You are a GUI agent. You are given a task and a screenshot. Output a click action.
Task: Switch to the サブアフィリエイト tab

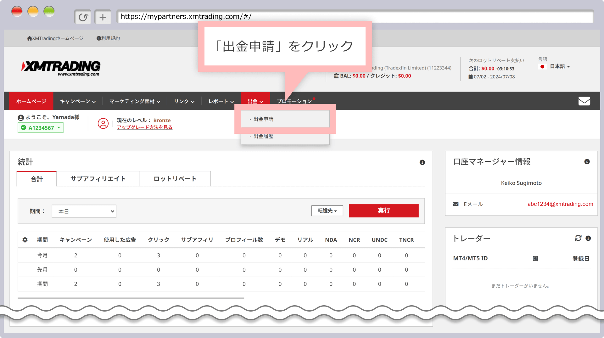click(98, 179)
